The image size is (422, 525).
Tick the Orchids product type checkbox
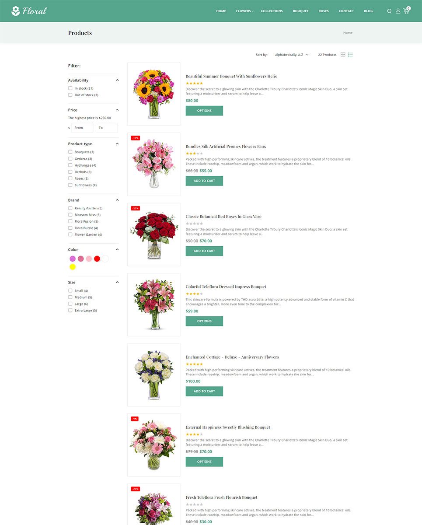[x=70, y=172]
